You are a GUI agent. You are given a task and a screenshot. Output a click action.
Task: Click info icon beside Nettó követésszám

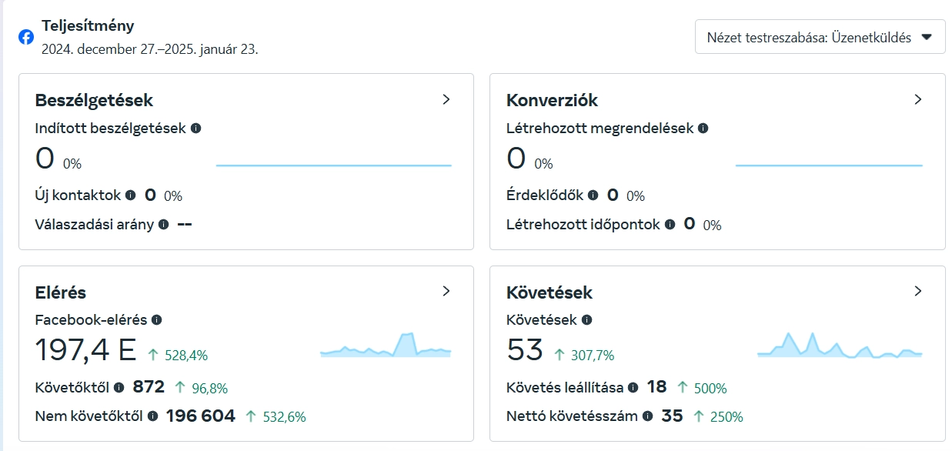(647, 416)
